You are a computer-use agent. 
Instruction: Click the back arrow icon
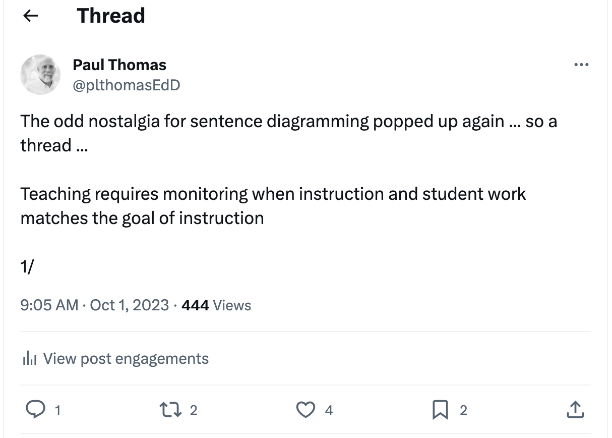(x=31, y=16)
